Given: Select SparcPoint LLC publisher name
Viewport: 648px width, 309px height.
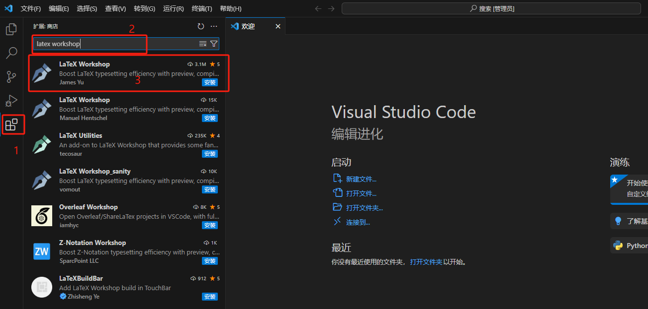Looking at the screenshot, I should coord(79,261).
